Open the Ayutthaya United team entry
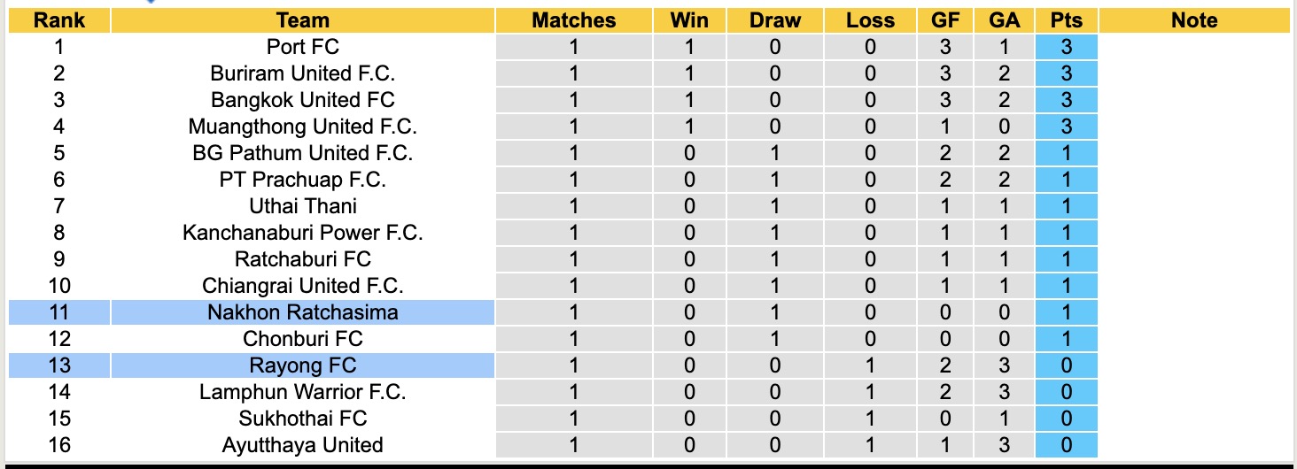The image size is (1297, 469). tap(303, 445)
